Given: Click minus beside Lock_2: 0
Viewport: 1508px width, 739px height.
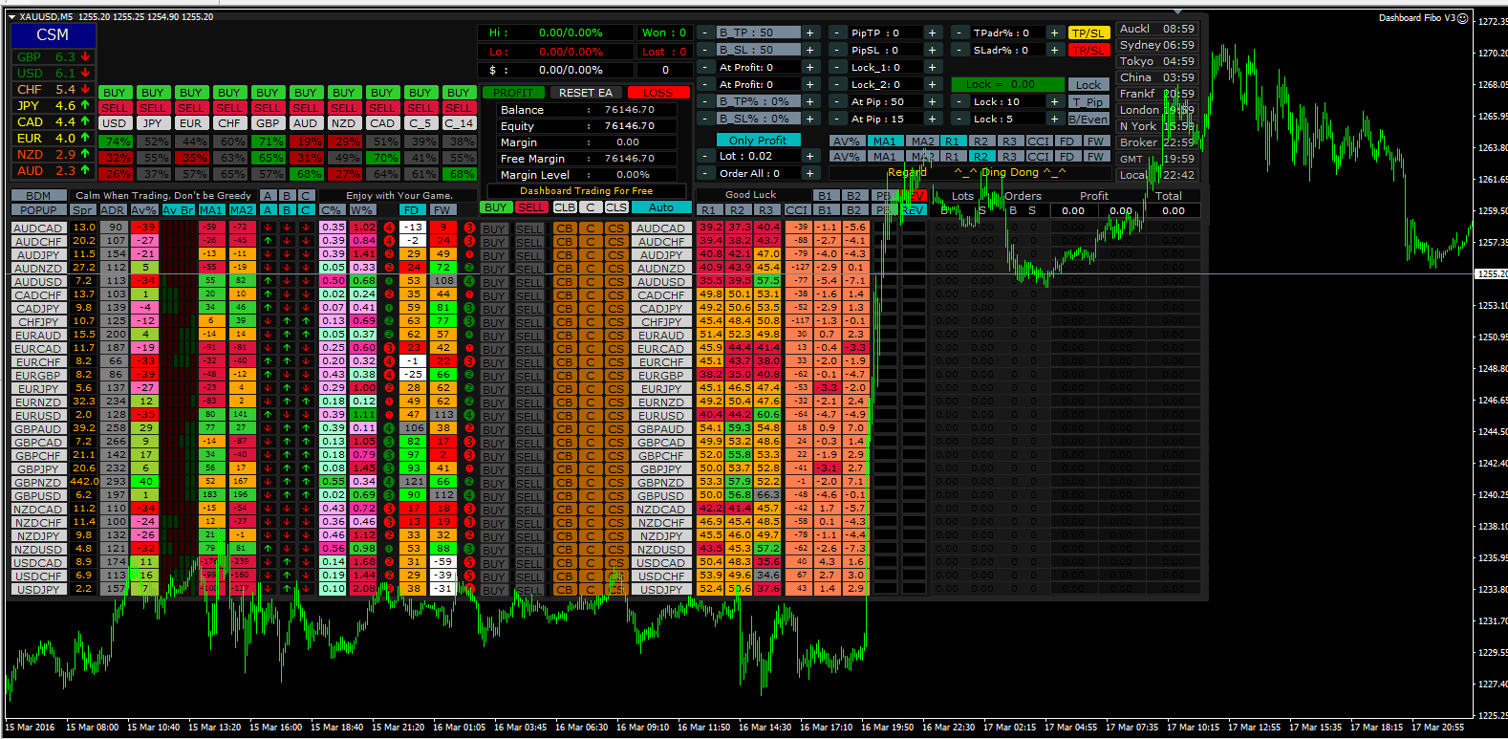Looking at the screenshot, I should [x=837, y=84].
